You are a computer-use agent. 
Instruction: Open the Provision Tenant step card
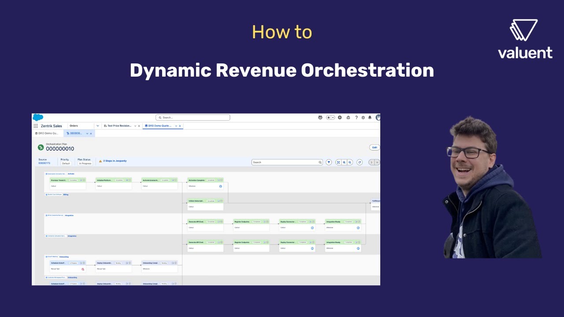[68, 183]
